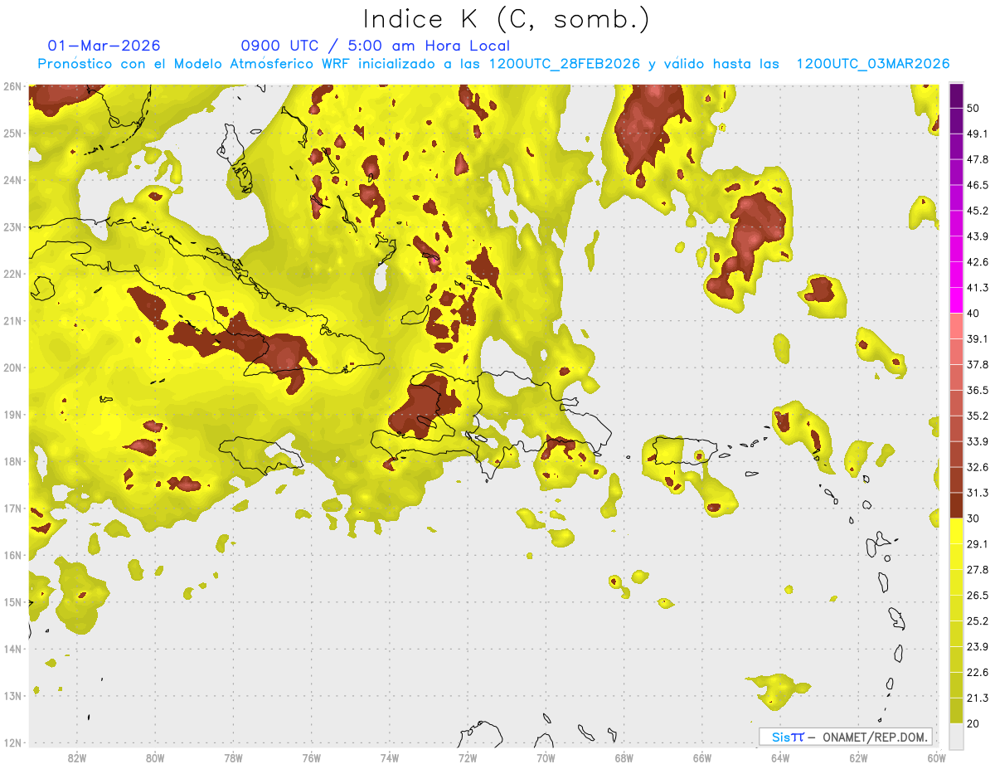The width and height of the screenshot is (995, 769).
Task: Click the '76W' longitude label
Action: pyautogui.click(x=312, y=757)
